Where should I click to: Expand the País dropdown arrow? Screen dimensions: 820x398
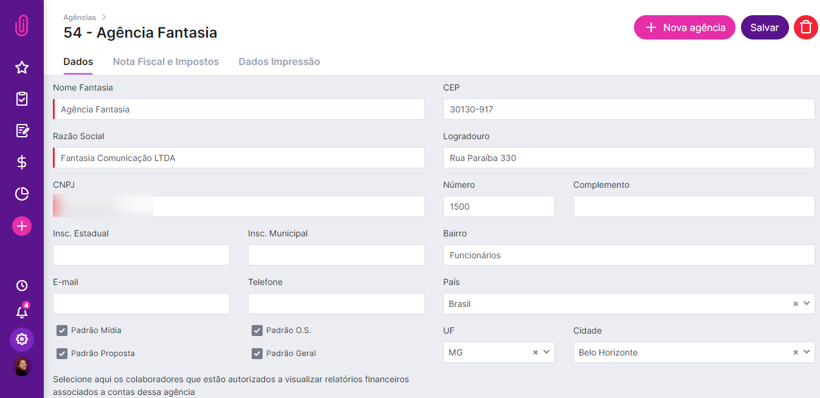click(x=807, y=303)
